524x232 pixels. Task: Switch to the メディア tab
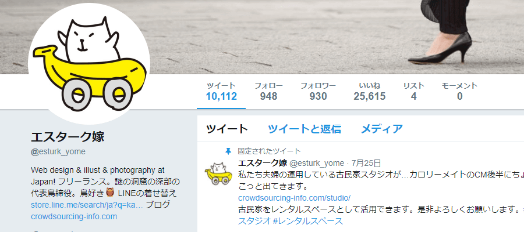(x=382, y=129)
